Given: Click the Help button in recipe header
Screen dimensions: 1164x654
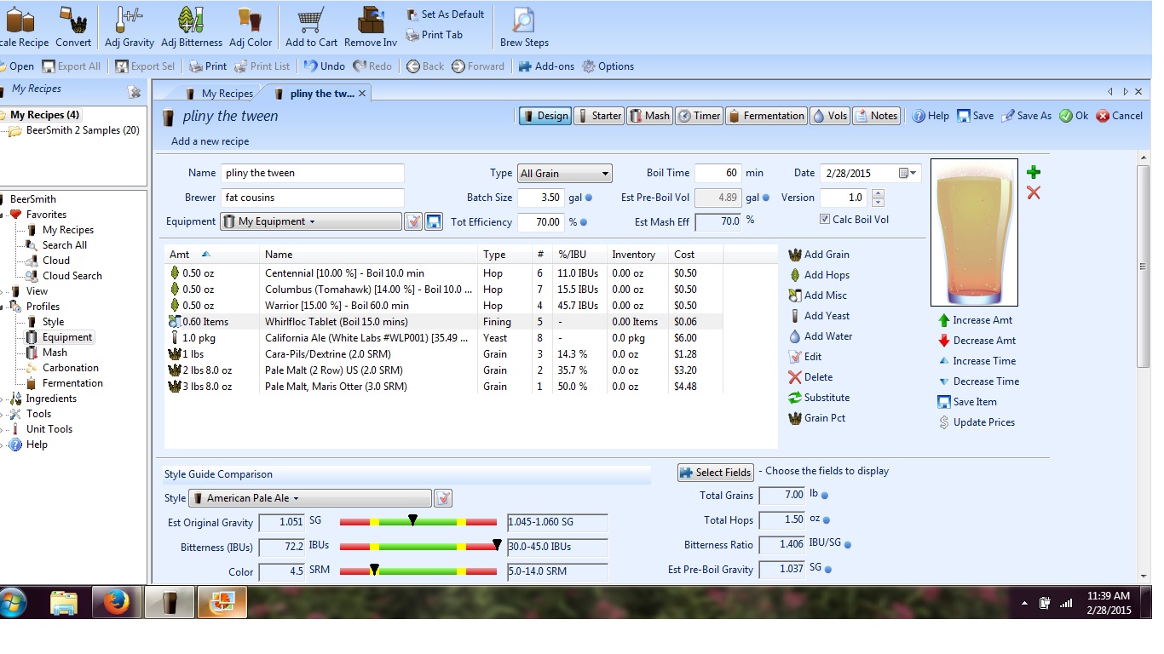Looking at the screenshot, I should tap(931, 116).
